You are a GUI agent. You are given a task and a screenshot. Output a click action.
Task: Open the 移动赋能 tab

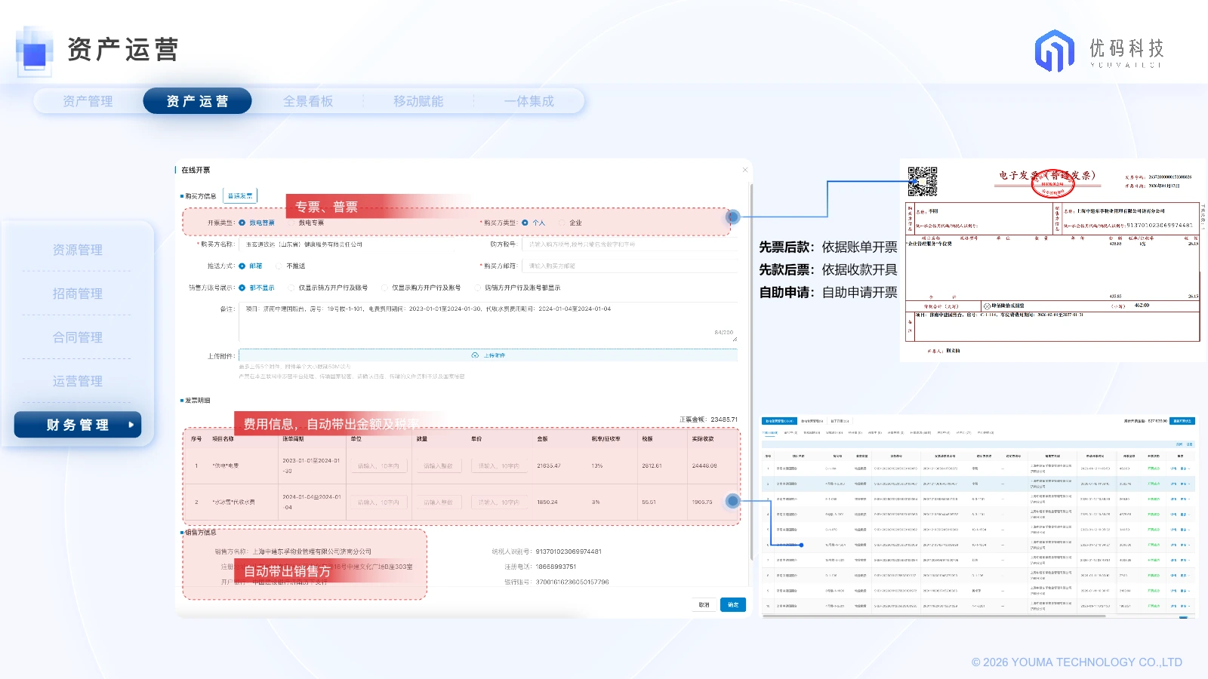[418, 101]
